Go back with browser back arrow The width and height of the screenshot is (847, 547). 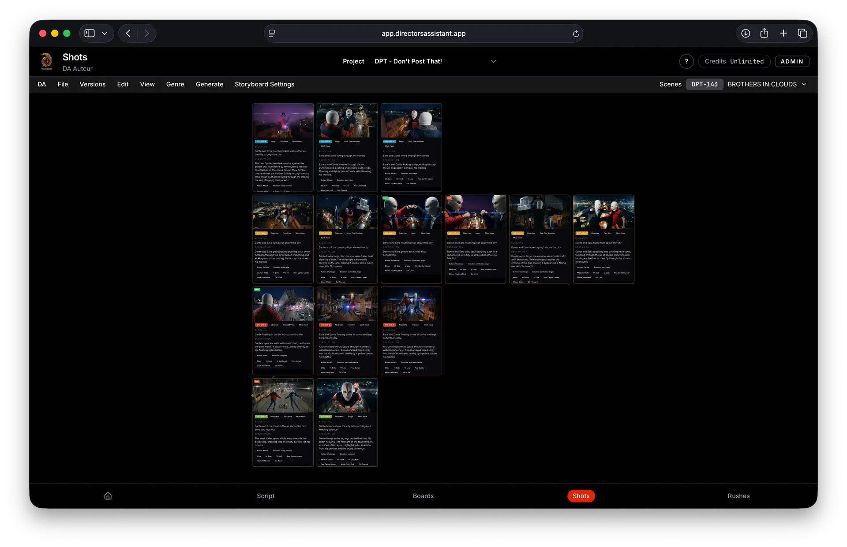[x=128, y=33]
